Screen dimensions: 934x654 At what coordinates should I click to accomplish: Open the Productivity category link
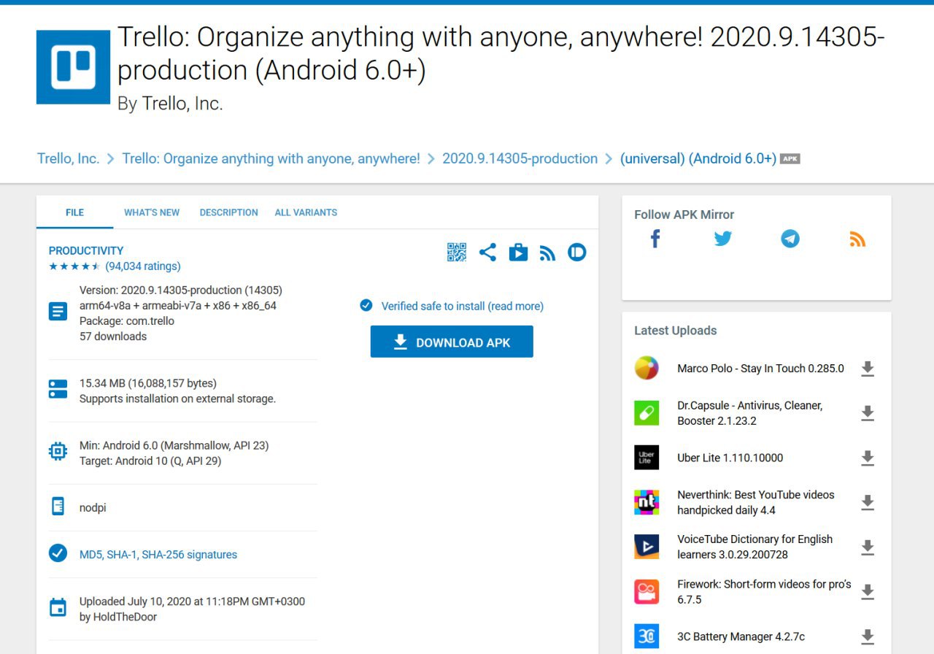pyautogui.click(x=86, y=250)
